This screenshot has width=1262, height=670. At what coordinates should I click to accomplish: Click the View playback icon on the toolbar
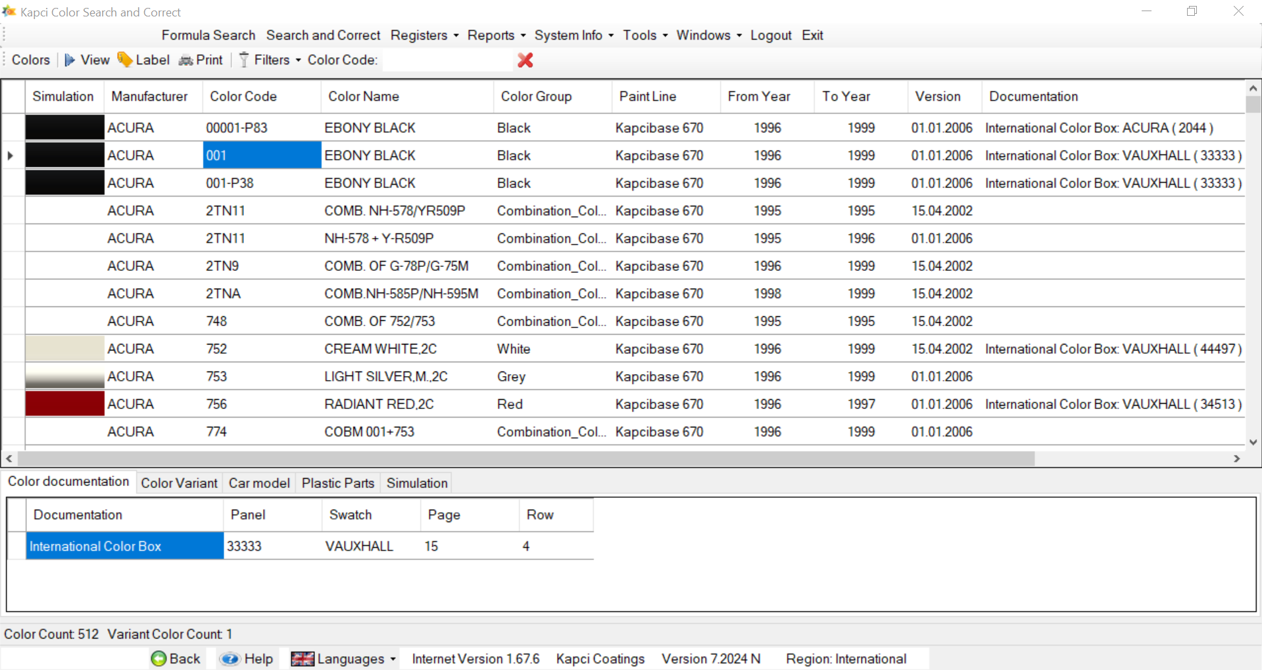pyautogui.click(x=70, y=60)
